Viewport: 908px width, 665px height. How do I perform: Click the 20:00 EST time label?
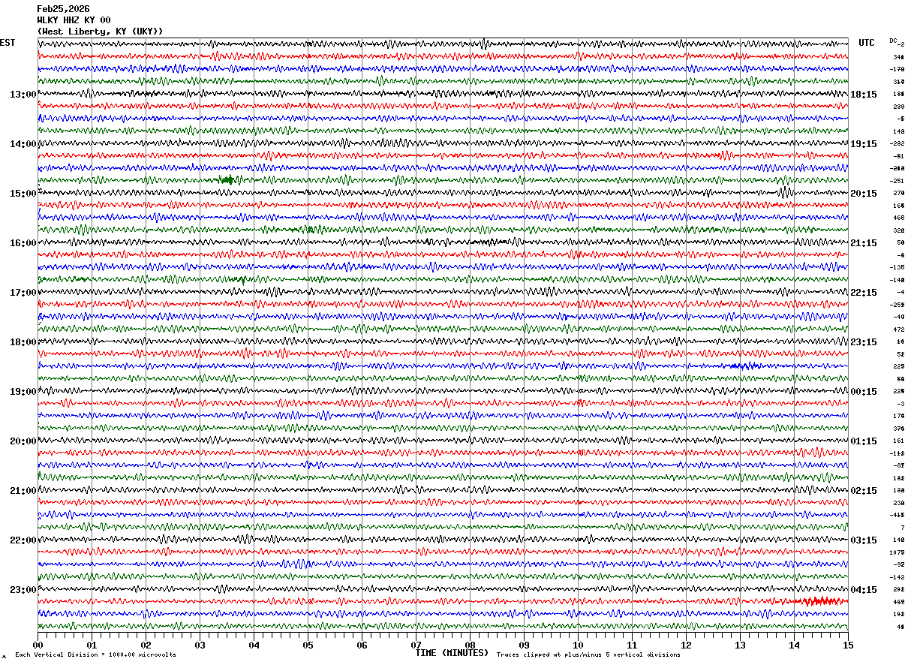pyautogui.click(x=23, y=441)
